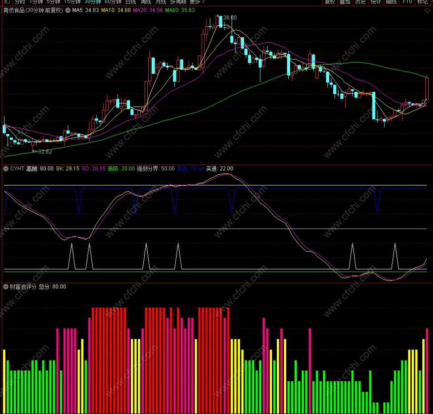Click the 低吸: 20.00 value
This screenshot has height=414, width=433.
[x=121, y=169]
